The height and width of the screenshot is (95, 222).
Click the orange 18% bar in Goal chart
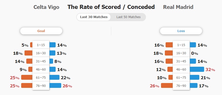[x=29, y=53]
